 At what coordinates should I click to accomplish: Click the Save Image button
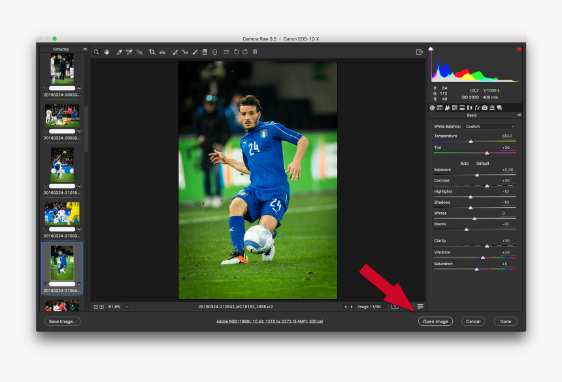[62, 321]
